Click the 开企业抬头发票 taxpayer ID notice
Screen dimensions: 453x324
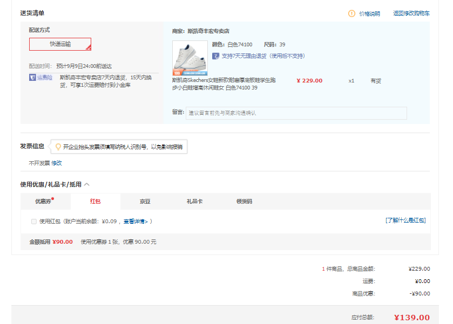coord(123,147)
